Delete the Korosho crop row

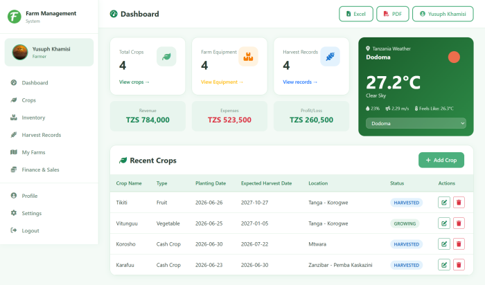pyautogui.click(x=459, y=244)
